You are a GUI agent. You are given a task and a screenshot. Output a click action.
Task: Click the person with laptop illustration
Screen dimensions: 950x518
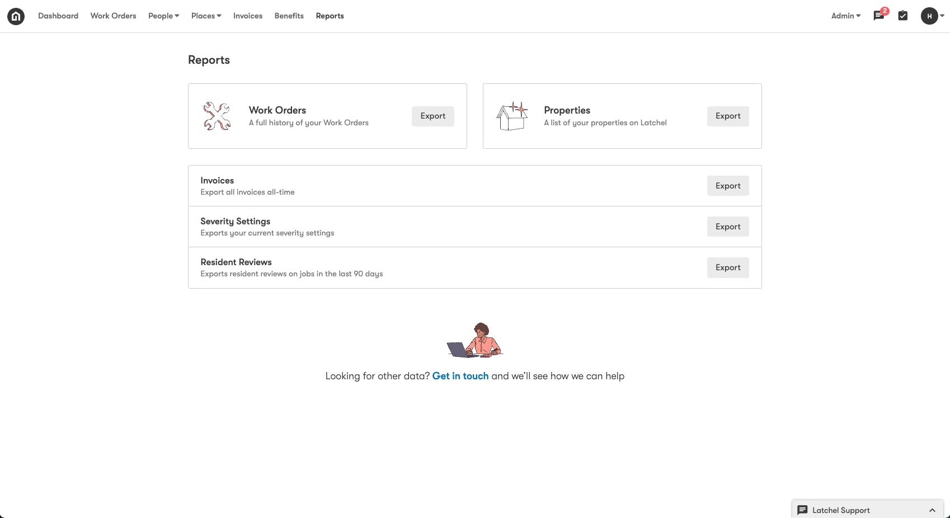click(474, 341)
